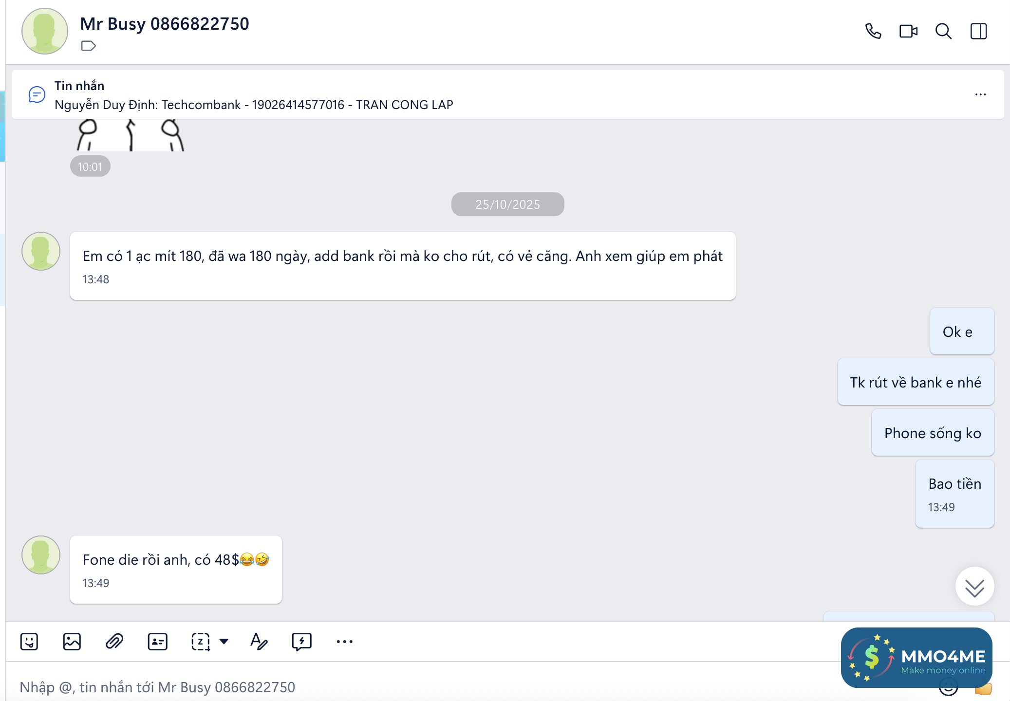Jump to latest messages with the down arrow button
Viewport: 1010px width, 701px height.
tap(974, 587)
